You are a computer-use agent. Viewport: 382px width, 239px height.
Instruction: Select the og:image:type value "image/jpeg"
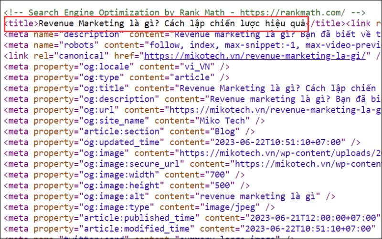[230, 207]
